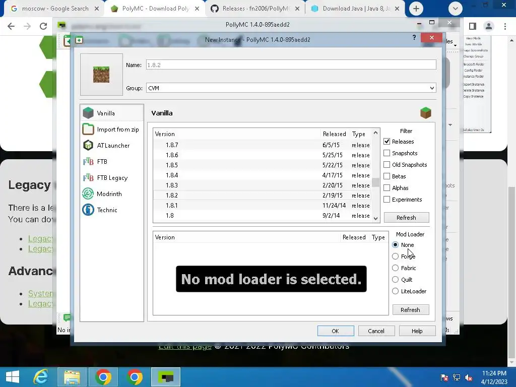Open second Chrome icon in taskbar
516x387 pixels.
point(134,377)
